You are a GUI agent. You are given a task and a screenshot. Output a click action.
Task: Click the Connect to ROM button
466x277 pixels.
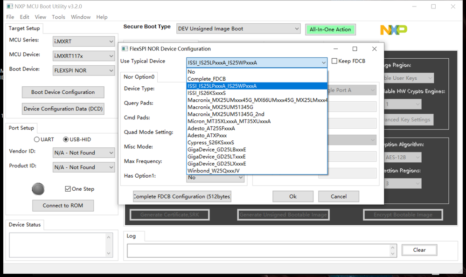(63, 206)
